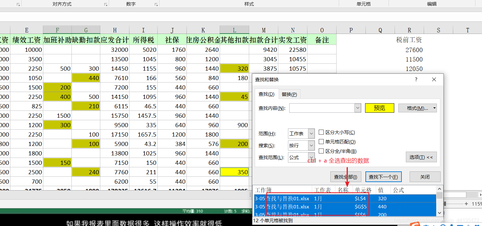The height and width of the screenshot is (226, 482).
Task: Click the 平均值: 310 status bar entry
Action: [x=193, y=212]
